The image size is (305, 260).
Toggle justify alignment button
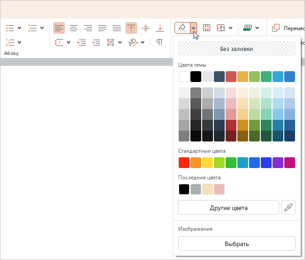pos(102,28)
